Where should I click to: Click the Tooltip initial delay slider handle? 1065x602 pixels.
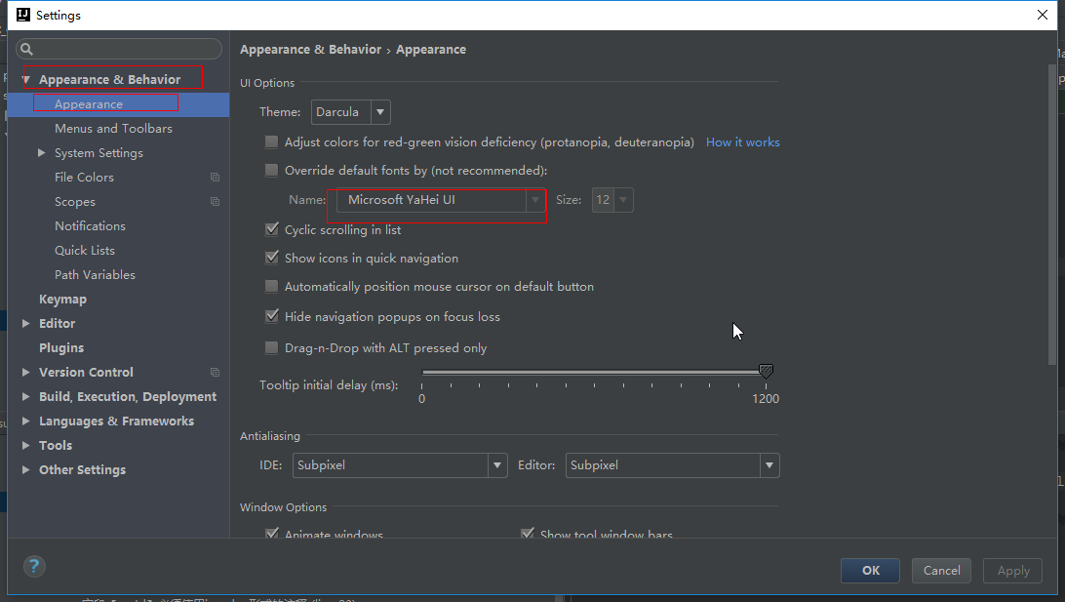(x=766, y=372)
